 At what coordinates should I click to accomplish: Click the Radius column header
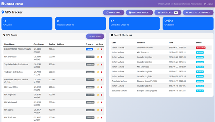coord(52,44)
